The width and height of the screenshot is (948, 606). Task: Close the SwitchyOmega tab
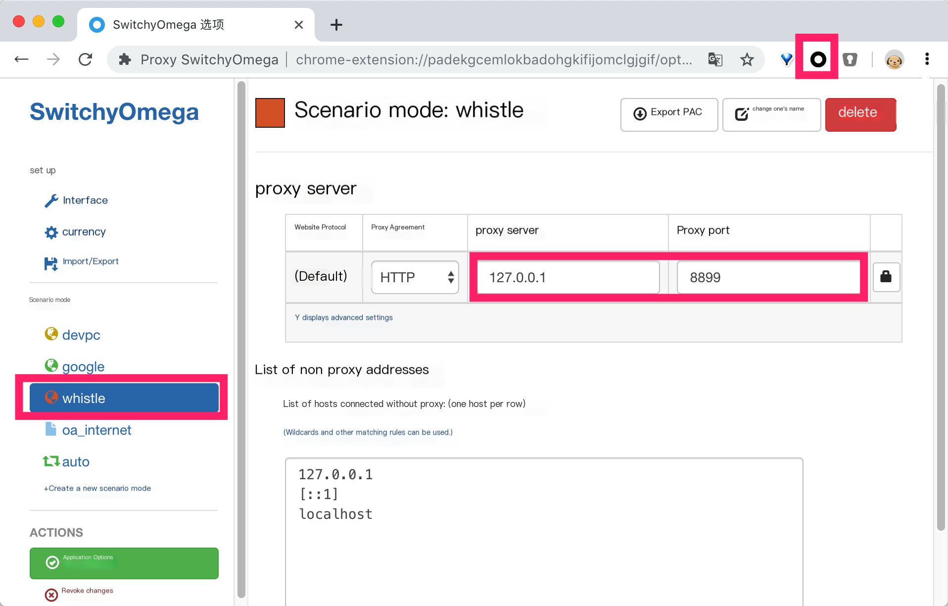click(298, 25)
